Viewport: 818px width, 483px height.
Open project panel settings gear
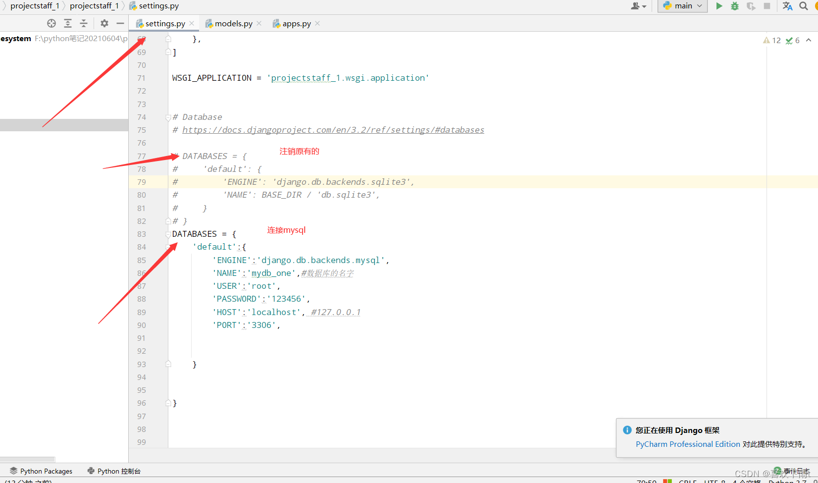104,23
